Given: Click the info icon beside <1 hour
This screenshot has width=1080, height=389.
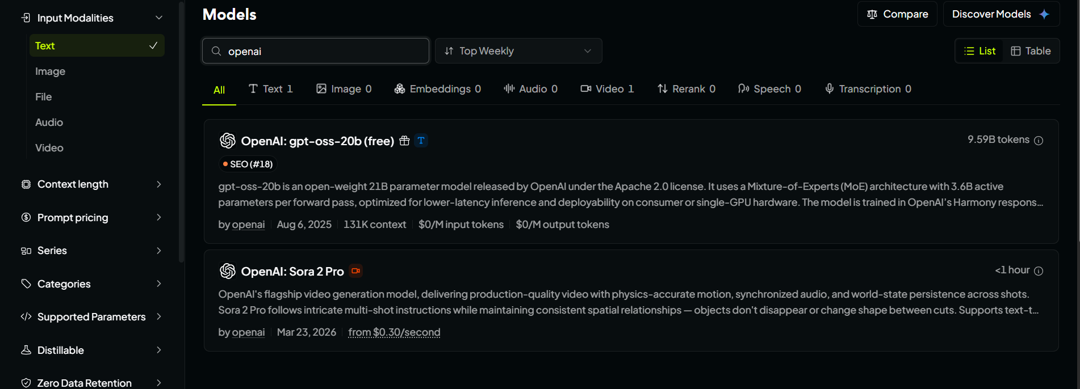Looking at the screenshot, I should [1039, 271].
